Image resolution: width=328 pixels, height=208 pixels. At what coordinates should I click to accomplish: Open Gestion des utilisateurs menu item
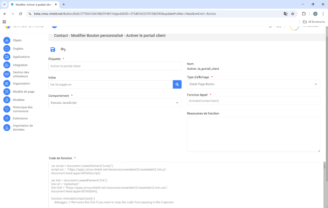(x=21, y=74)
